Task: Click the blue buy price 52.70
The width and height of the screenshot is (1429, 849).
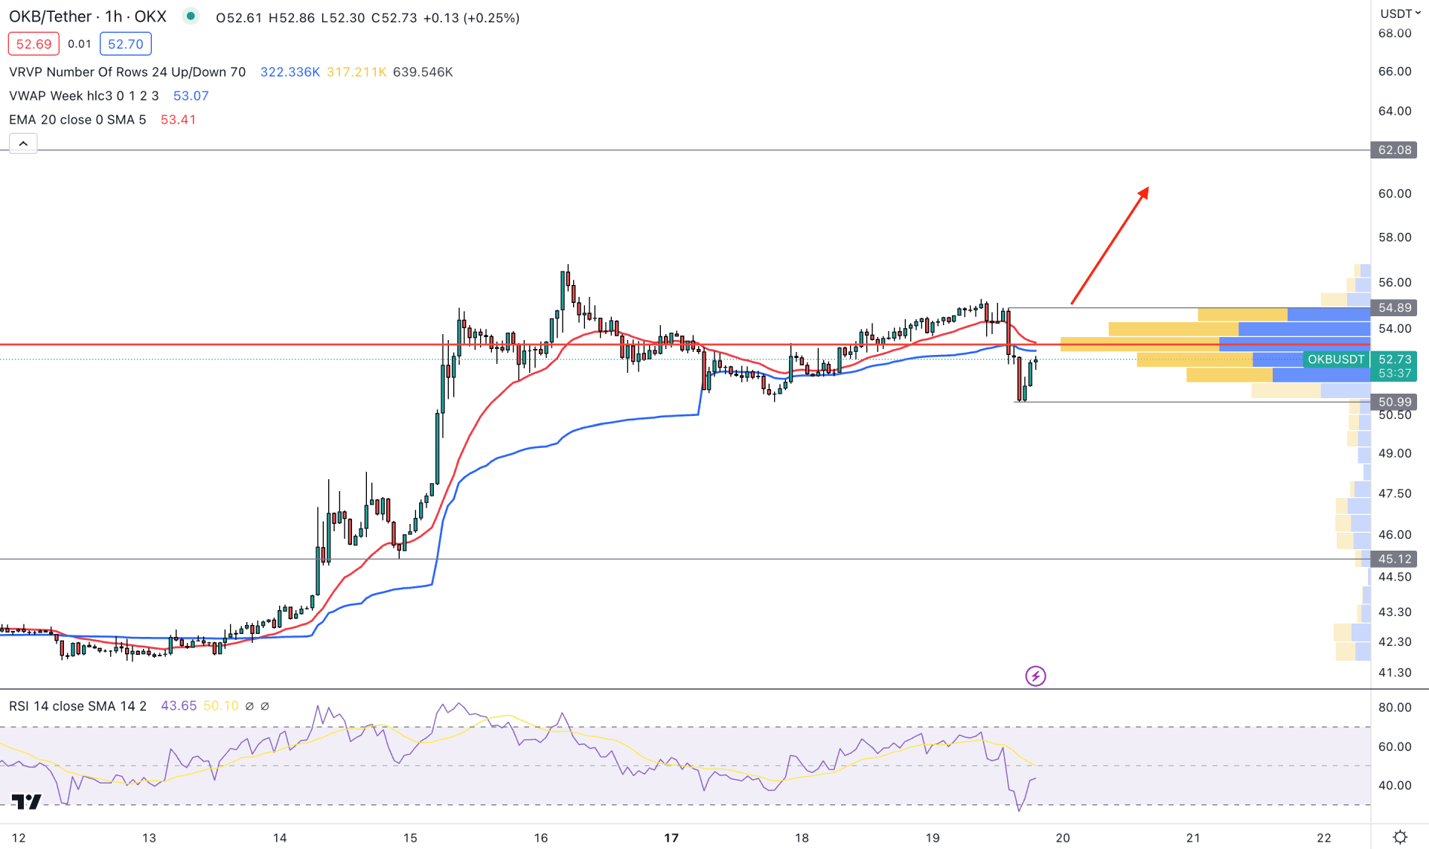Action: pos(126,44)
